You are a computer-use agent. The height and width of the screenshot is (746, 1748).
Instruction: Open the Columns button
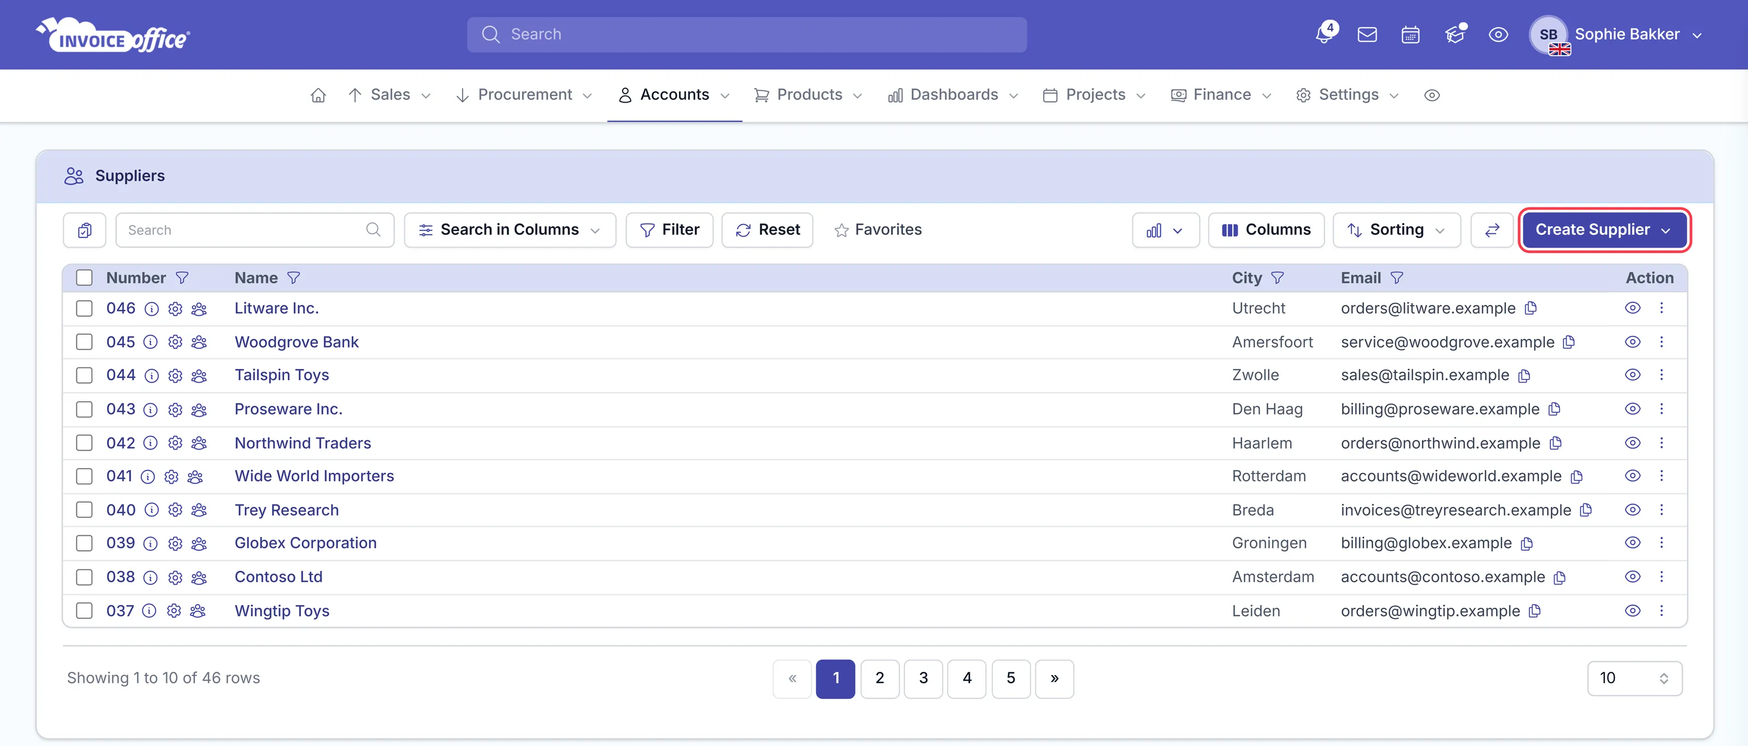(1266, 230)
